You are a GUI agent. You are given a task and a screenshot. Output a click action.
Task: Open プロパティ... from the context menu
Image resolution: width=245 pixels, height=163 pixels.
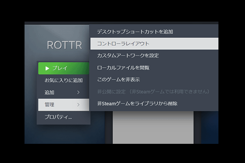tap(64, 117)
